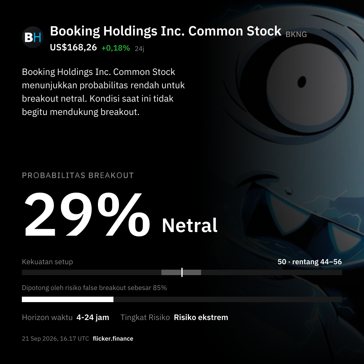
Task: Click the Risiko ekstrem risk level value
Action: (x=201, y=317)
